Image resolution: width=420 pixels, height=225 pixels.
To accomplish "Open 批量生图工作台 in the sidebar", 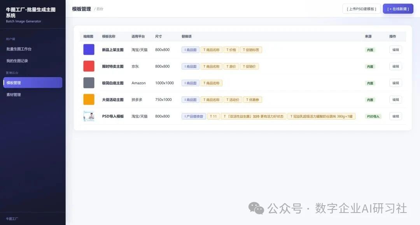I will point(19,49).
